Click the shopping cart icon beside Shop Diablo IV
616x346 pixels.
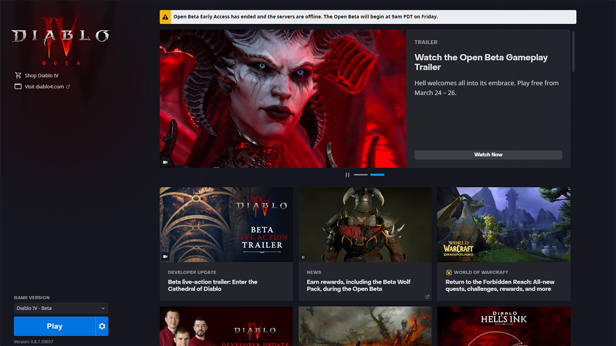(x=18, y=75)
